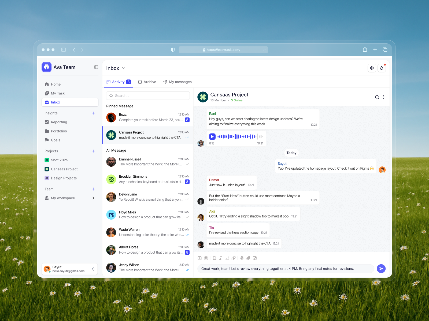
Task: Play the voice message from Rani's thread
Action: [212, 136]
